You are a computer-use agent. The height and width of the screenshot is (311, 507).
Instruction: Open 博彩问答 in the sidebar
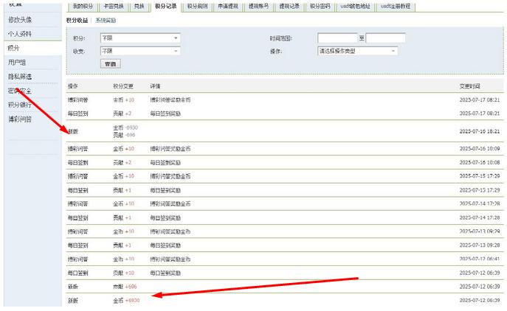tap(20, 119)
